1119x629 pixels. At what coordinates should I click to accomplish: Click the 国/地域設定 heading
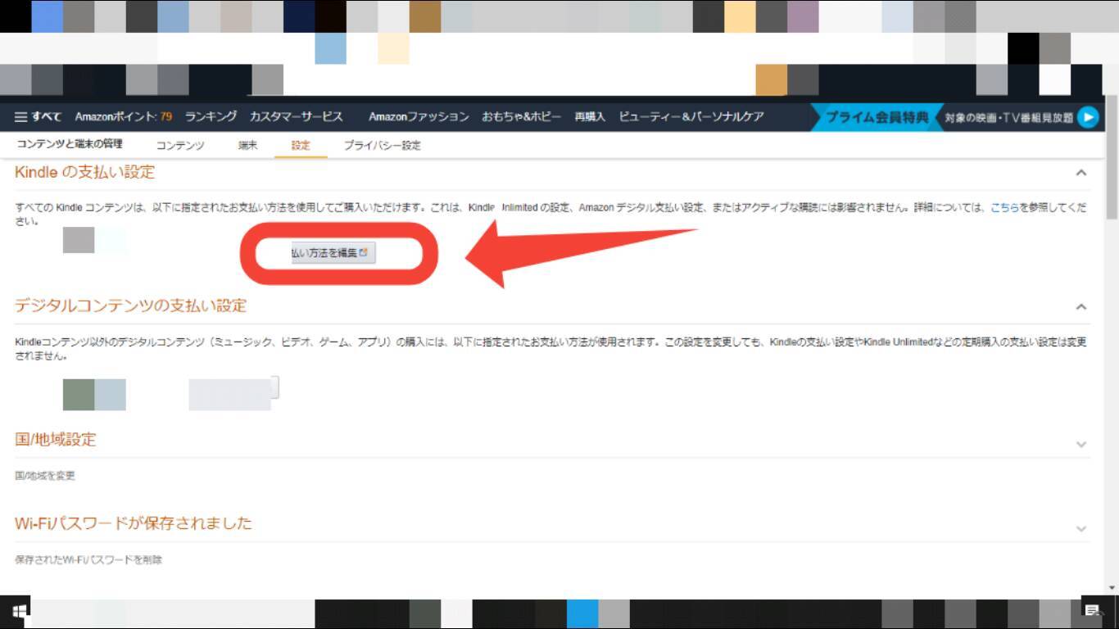pos(56,439)
